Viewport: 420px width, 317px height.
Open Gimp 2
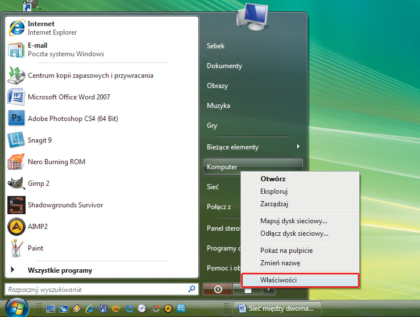pyautogui.click(x=39, y=183)
